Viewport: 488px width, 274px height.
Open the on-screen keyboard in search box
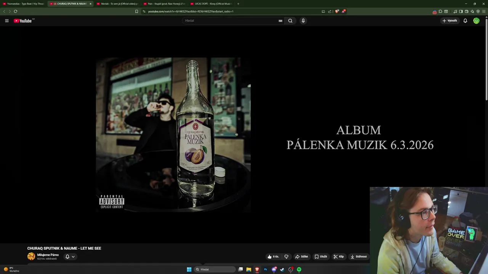coord(280,21)
